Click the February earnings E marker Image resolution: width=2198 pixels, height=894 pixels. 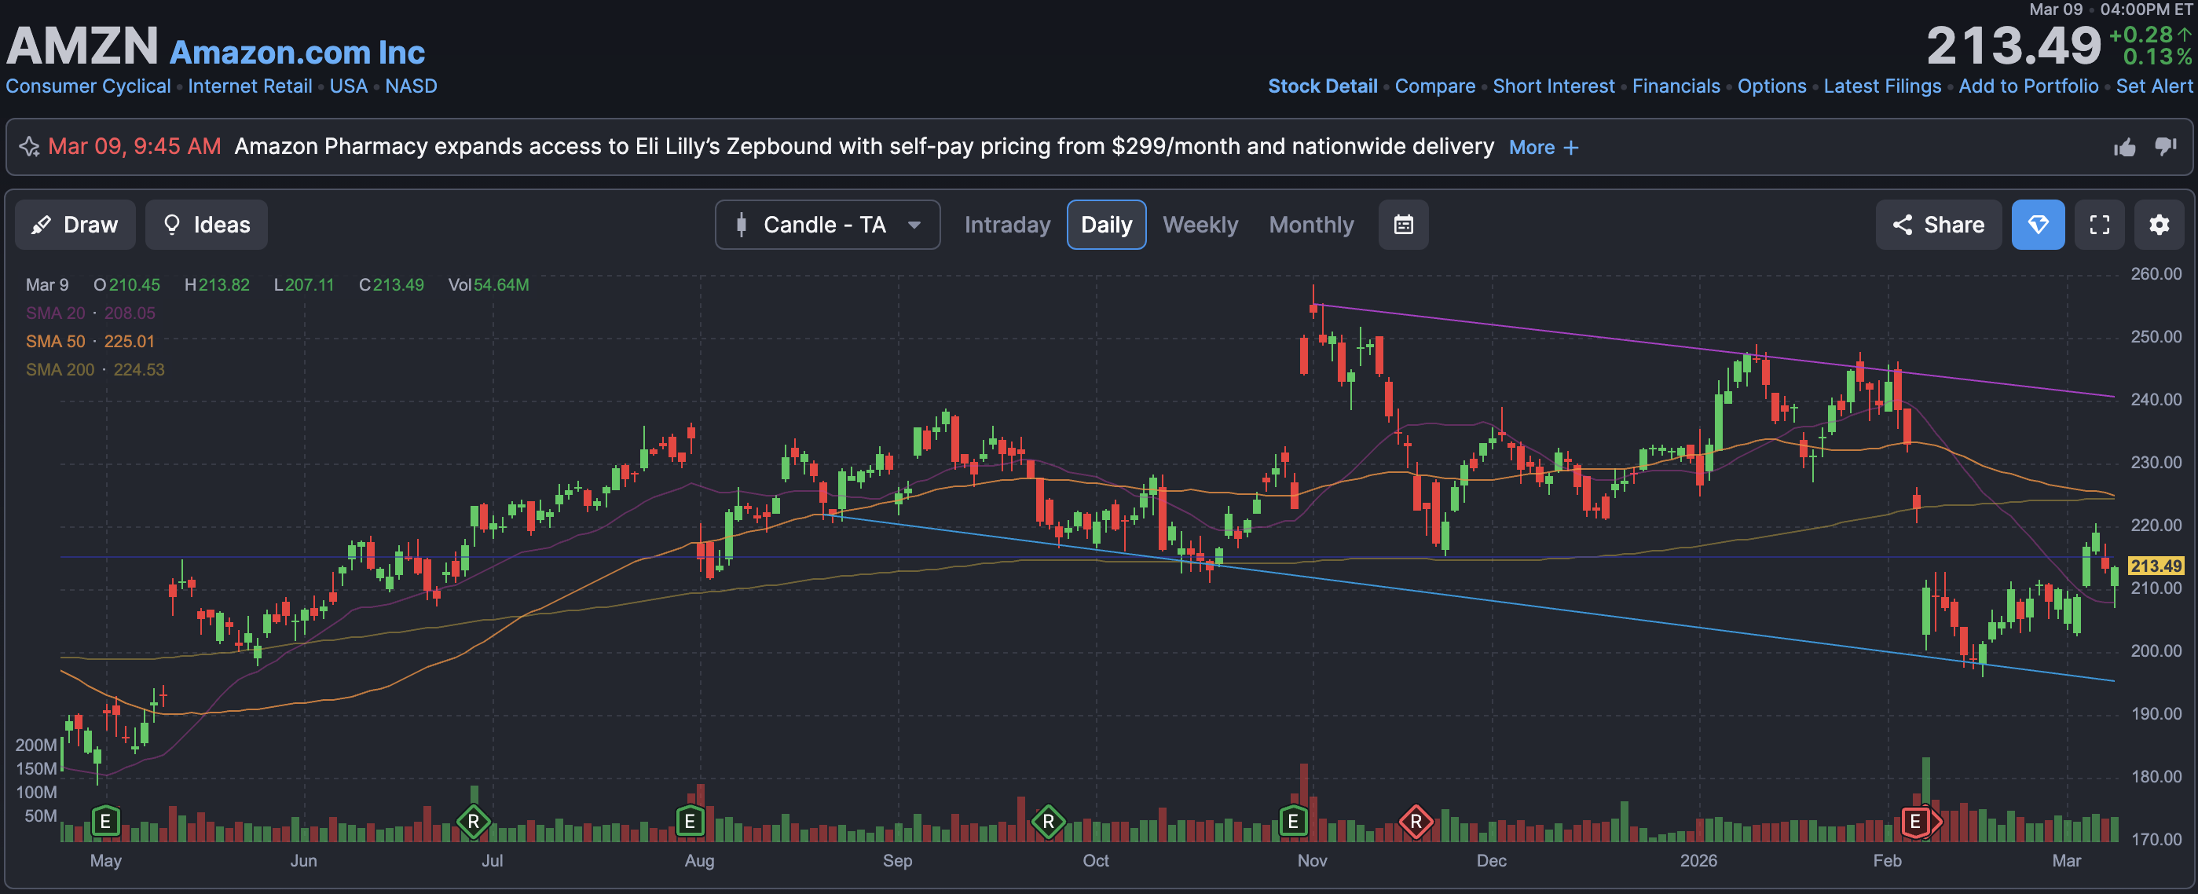click(1914, 822)
